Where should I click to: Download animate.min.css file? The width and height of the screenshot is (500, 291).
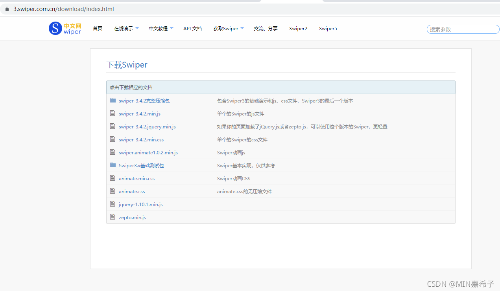[x=137, y=179]
